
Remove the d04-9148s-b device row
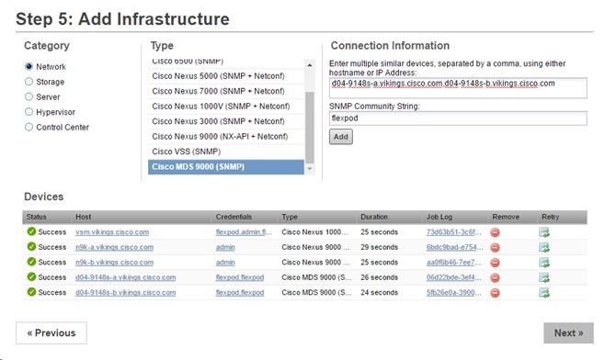click(495, 293)
